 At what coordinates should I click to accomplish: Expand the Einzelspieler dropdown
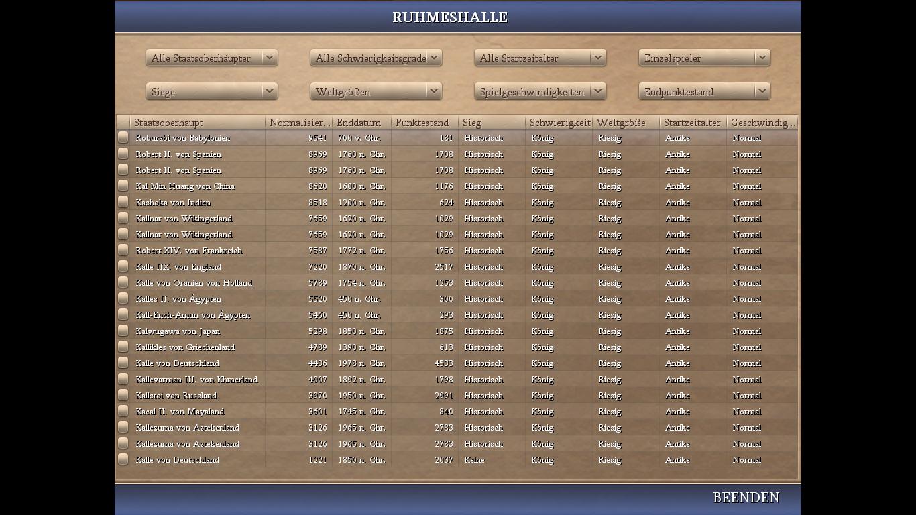pyautogui.click(x=704, y=58)
